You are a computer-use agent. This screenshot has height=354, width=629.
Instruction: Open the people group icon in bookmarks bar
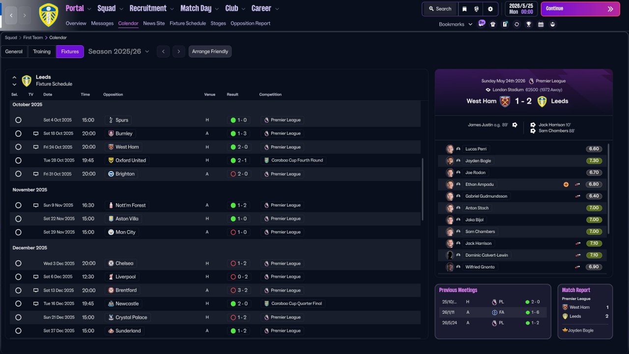[x=553, y=24]
